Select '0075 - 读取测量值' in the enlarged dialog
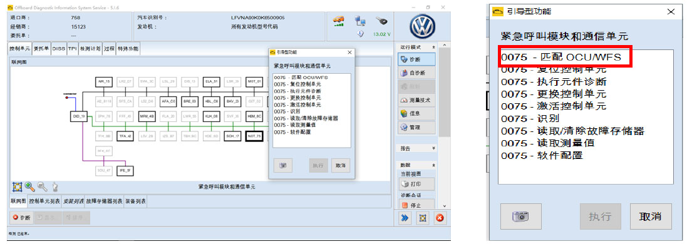Image resolution: width=687 pixels, height=244 pixels. pos(548,143)
